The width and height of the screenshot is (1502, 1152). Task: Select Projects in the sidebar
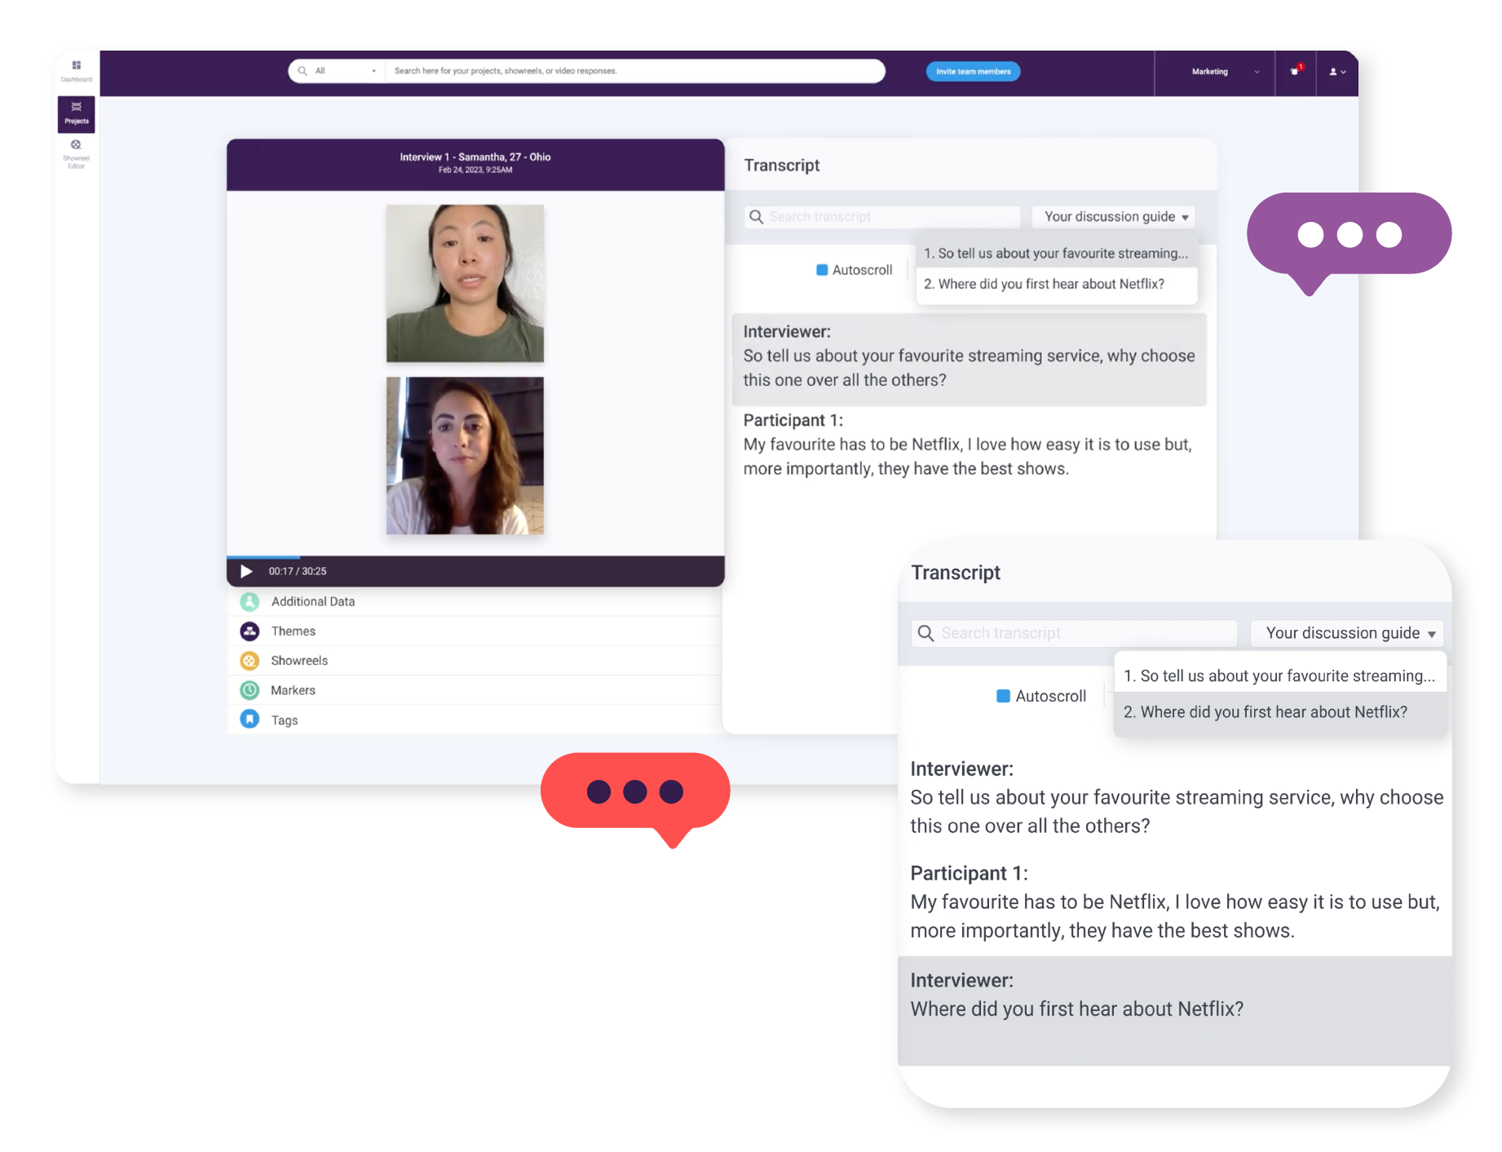click(76, 113)
